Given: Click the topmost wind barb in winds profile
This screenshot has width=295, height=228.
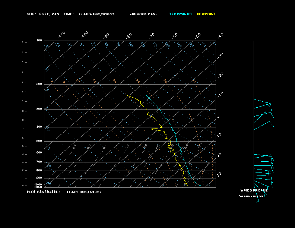Looking at the screenshot, I should click(262, 102).
